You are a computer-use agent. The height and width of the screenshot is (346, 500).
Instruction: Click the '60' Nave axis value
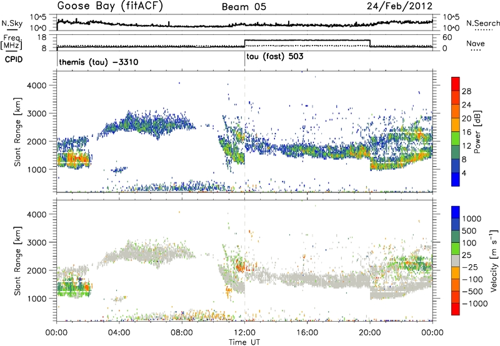[447, 37]
